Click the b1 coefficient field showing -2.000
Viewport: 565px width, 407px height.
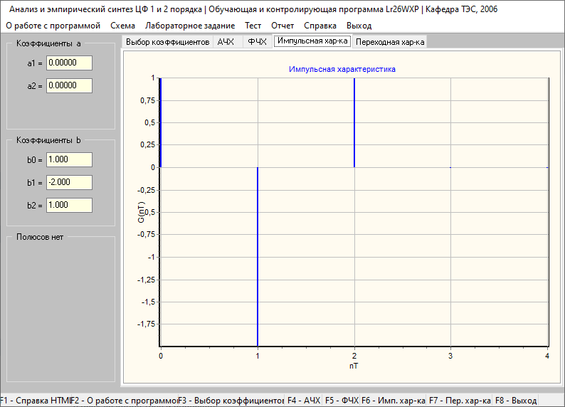(x=69, y=182)
